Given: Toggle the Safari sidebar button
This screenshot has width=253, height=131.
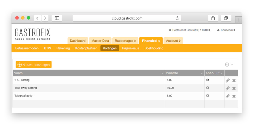Looking at the screenshot, I should pyautogui.click(x=57, y=18).
